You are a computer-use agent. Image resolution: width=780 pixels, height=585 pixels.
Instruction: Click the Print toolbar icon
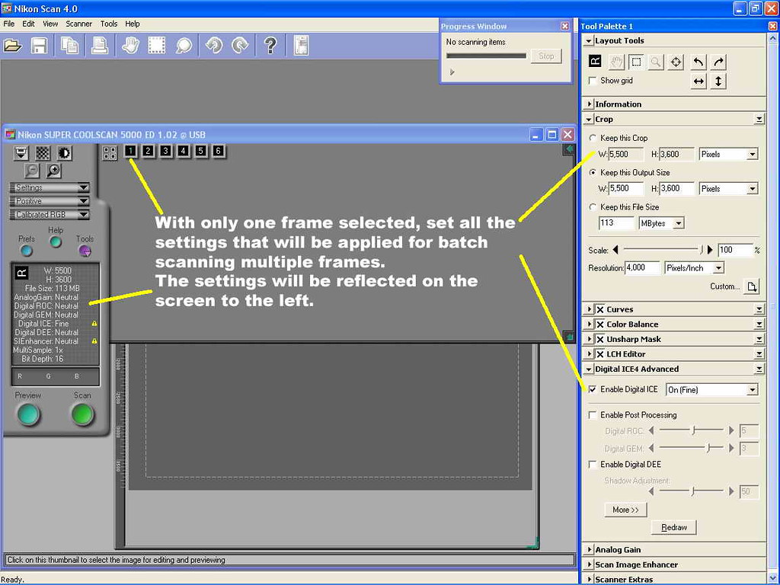tap(100, 46)
